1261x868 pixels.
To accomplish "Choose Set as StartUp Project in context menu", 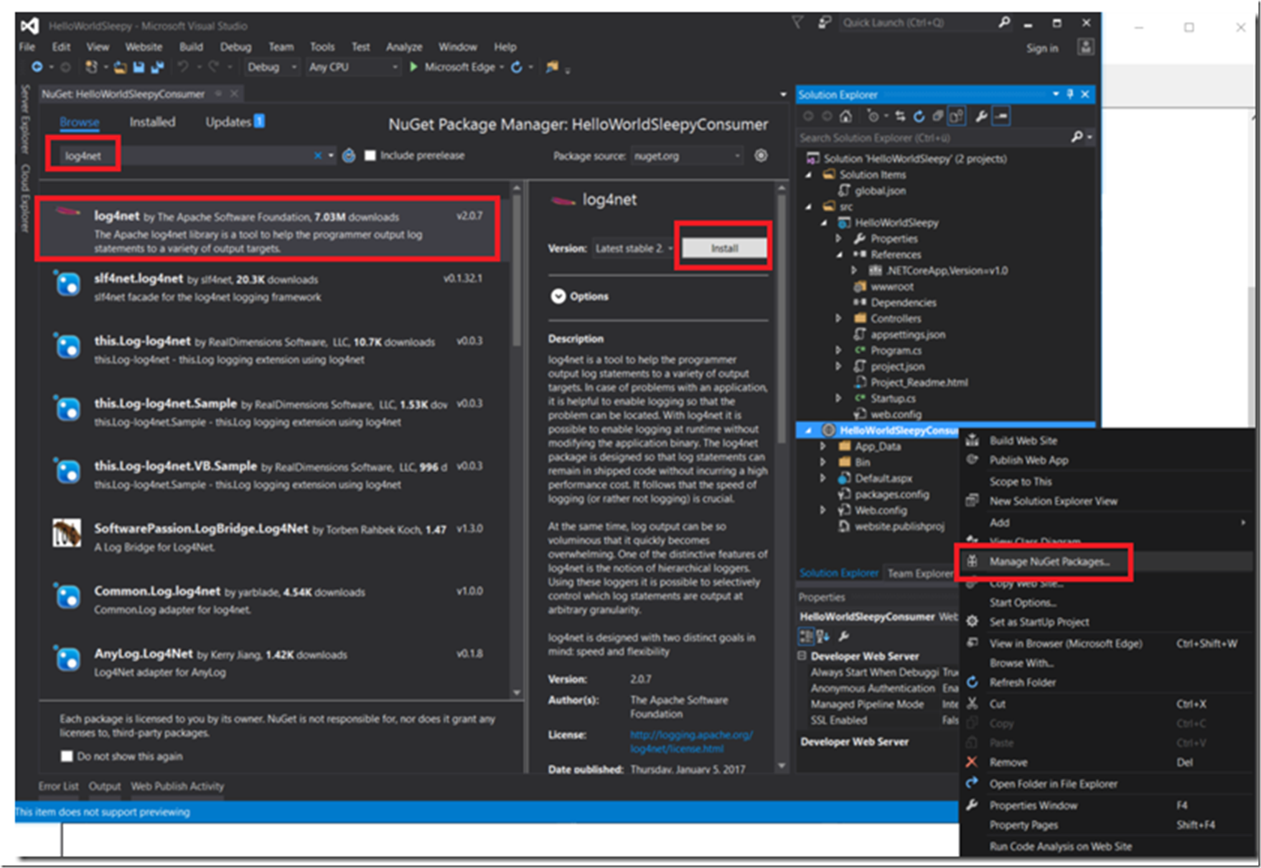I will click(1039, 621).
